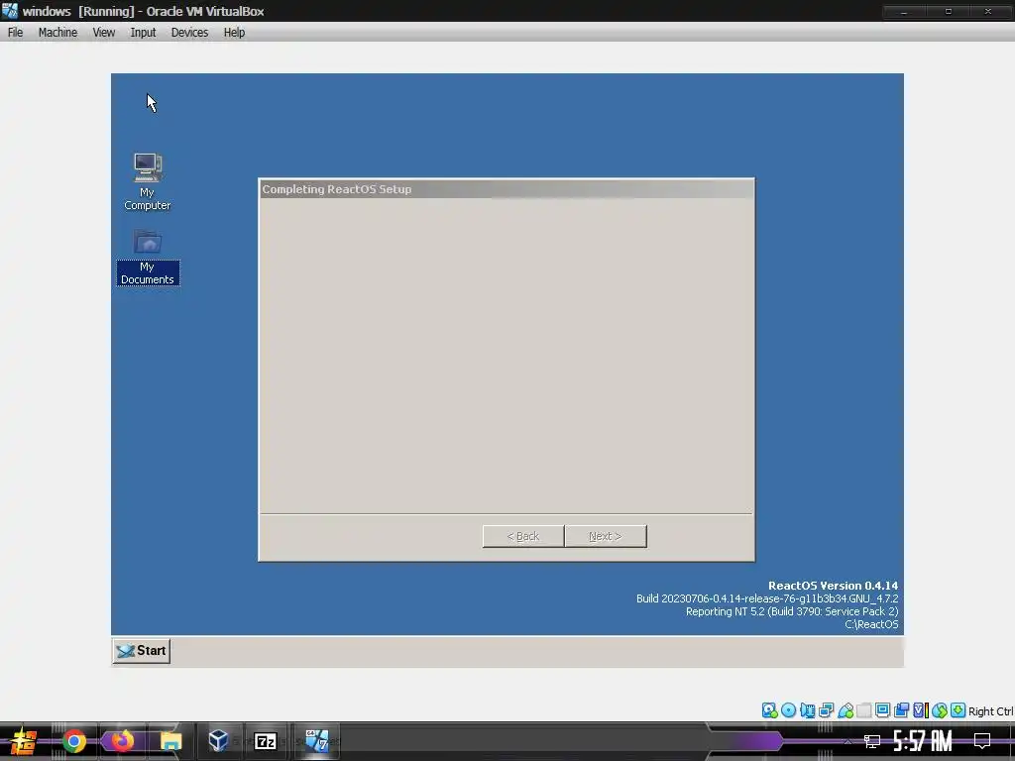Open the Input menu
1015x761 pixels.
click(143, 33)
